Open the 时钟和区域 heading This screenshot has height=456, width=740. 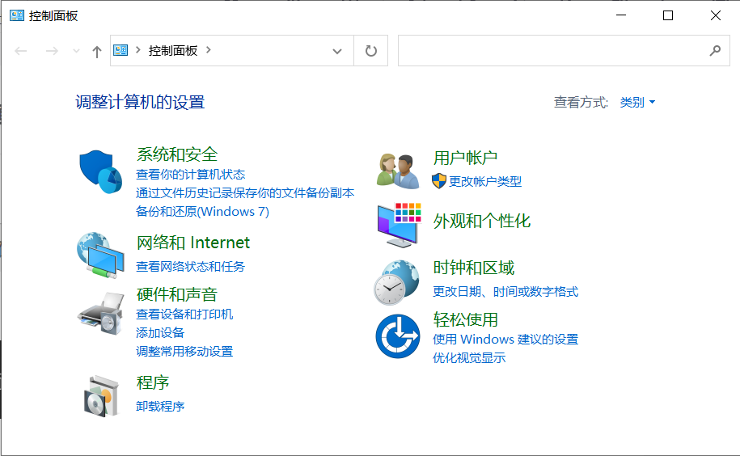coord(474,268)
